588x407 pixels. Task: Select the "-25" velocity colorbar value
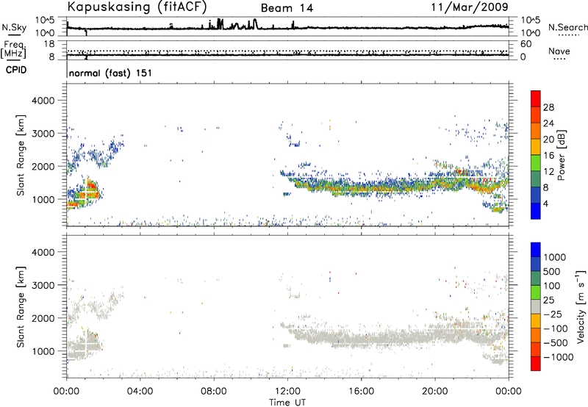click(x=553, y=314)
